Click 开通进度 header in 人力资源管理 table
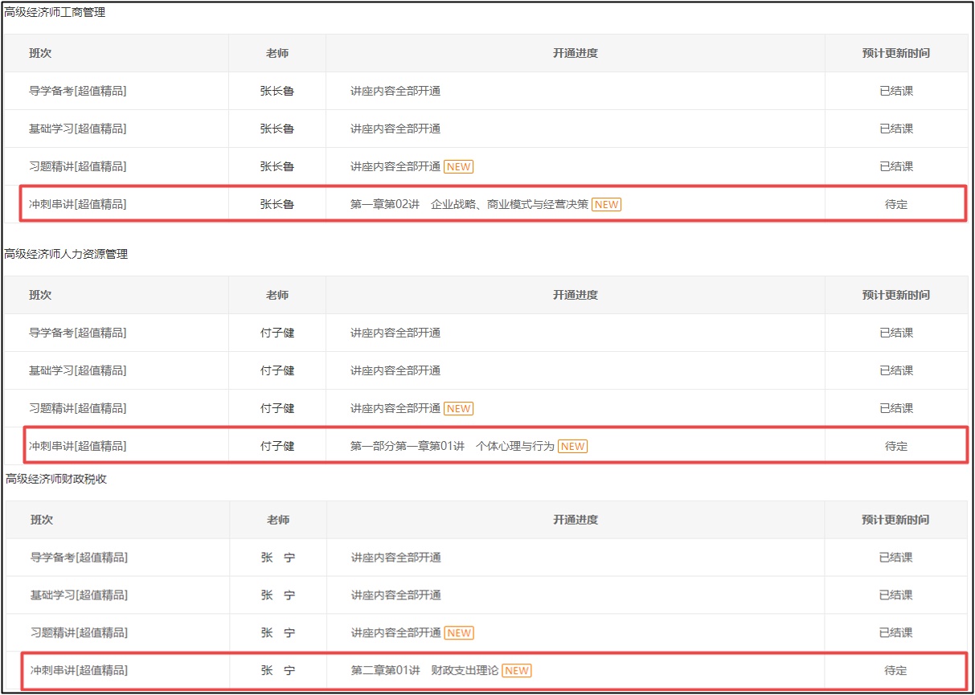Image resolution: width=975 pixels, height=695 pixels. click(575, 296)
